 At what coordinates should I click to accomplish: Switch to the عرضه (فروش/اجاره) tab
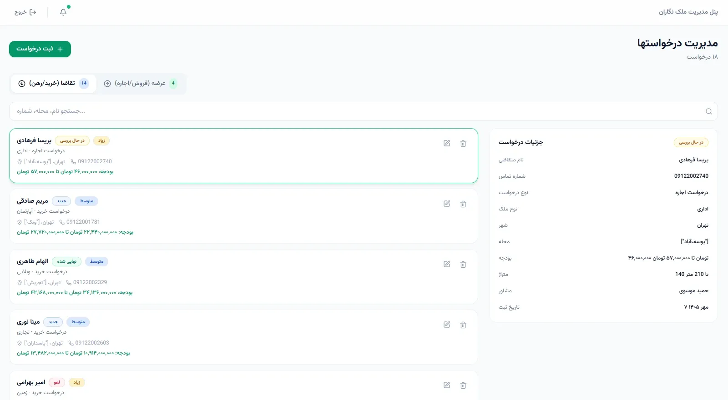pos(140,84)
